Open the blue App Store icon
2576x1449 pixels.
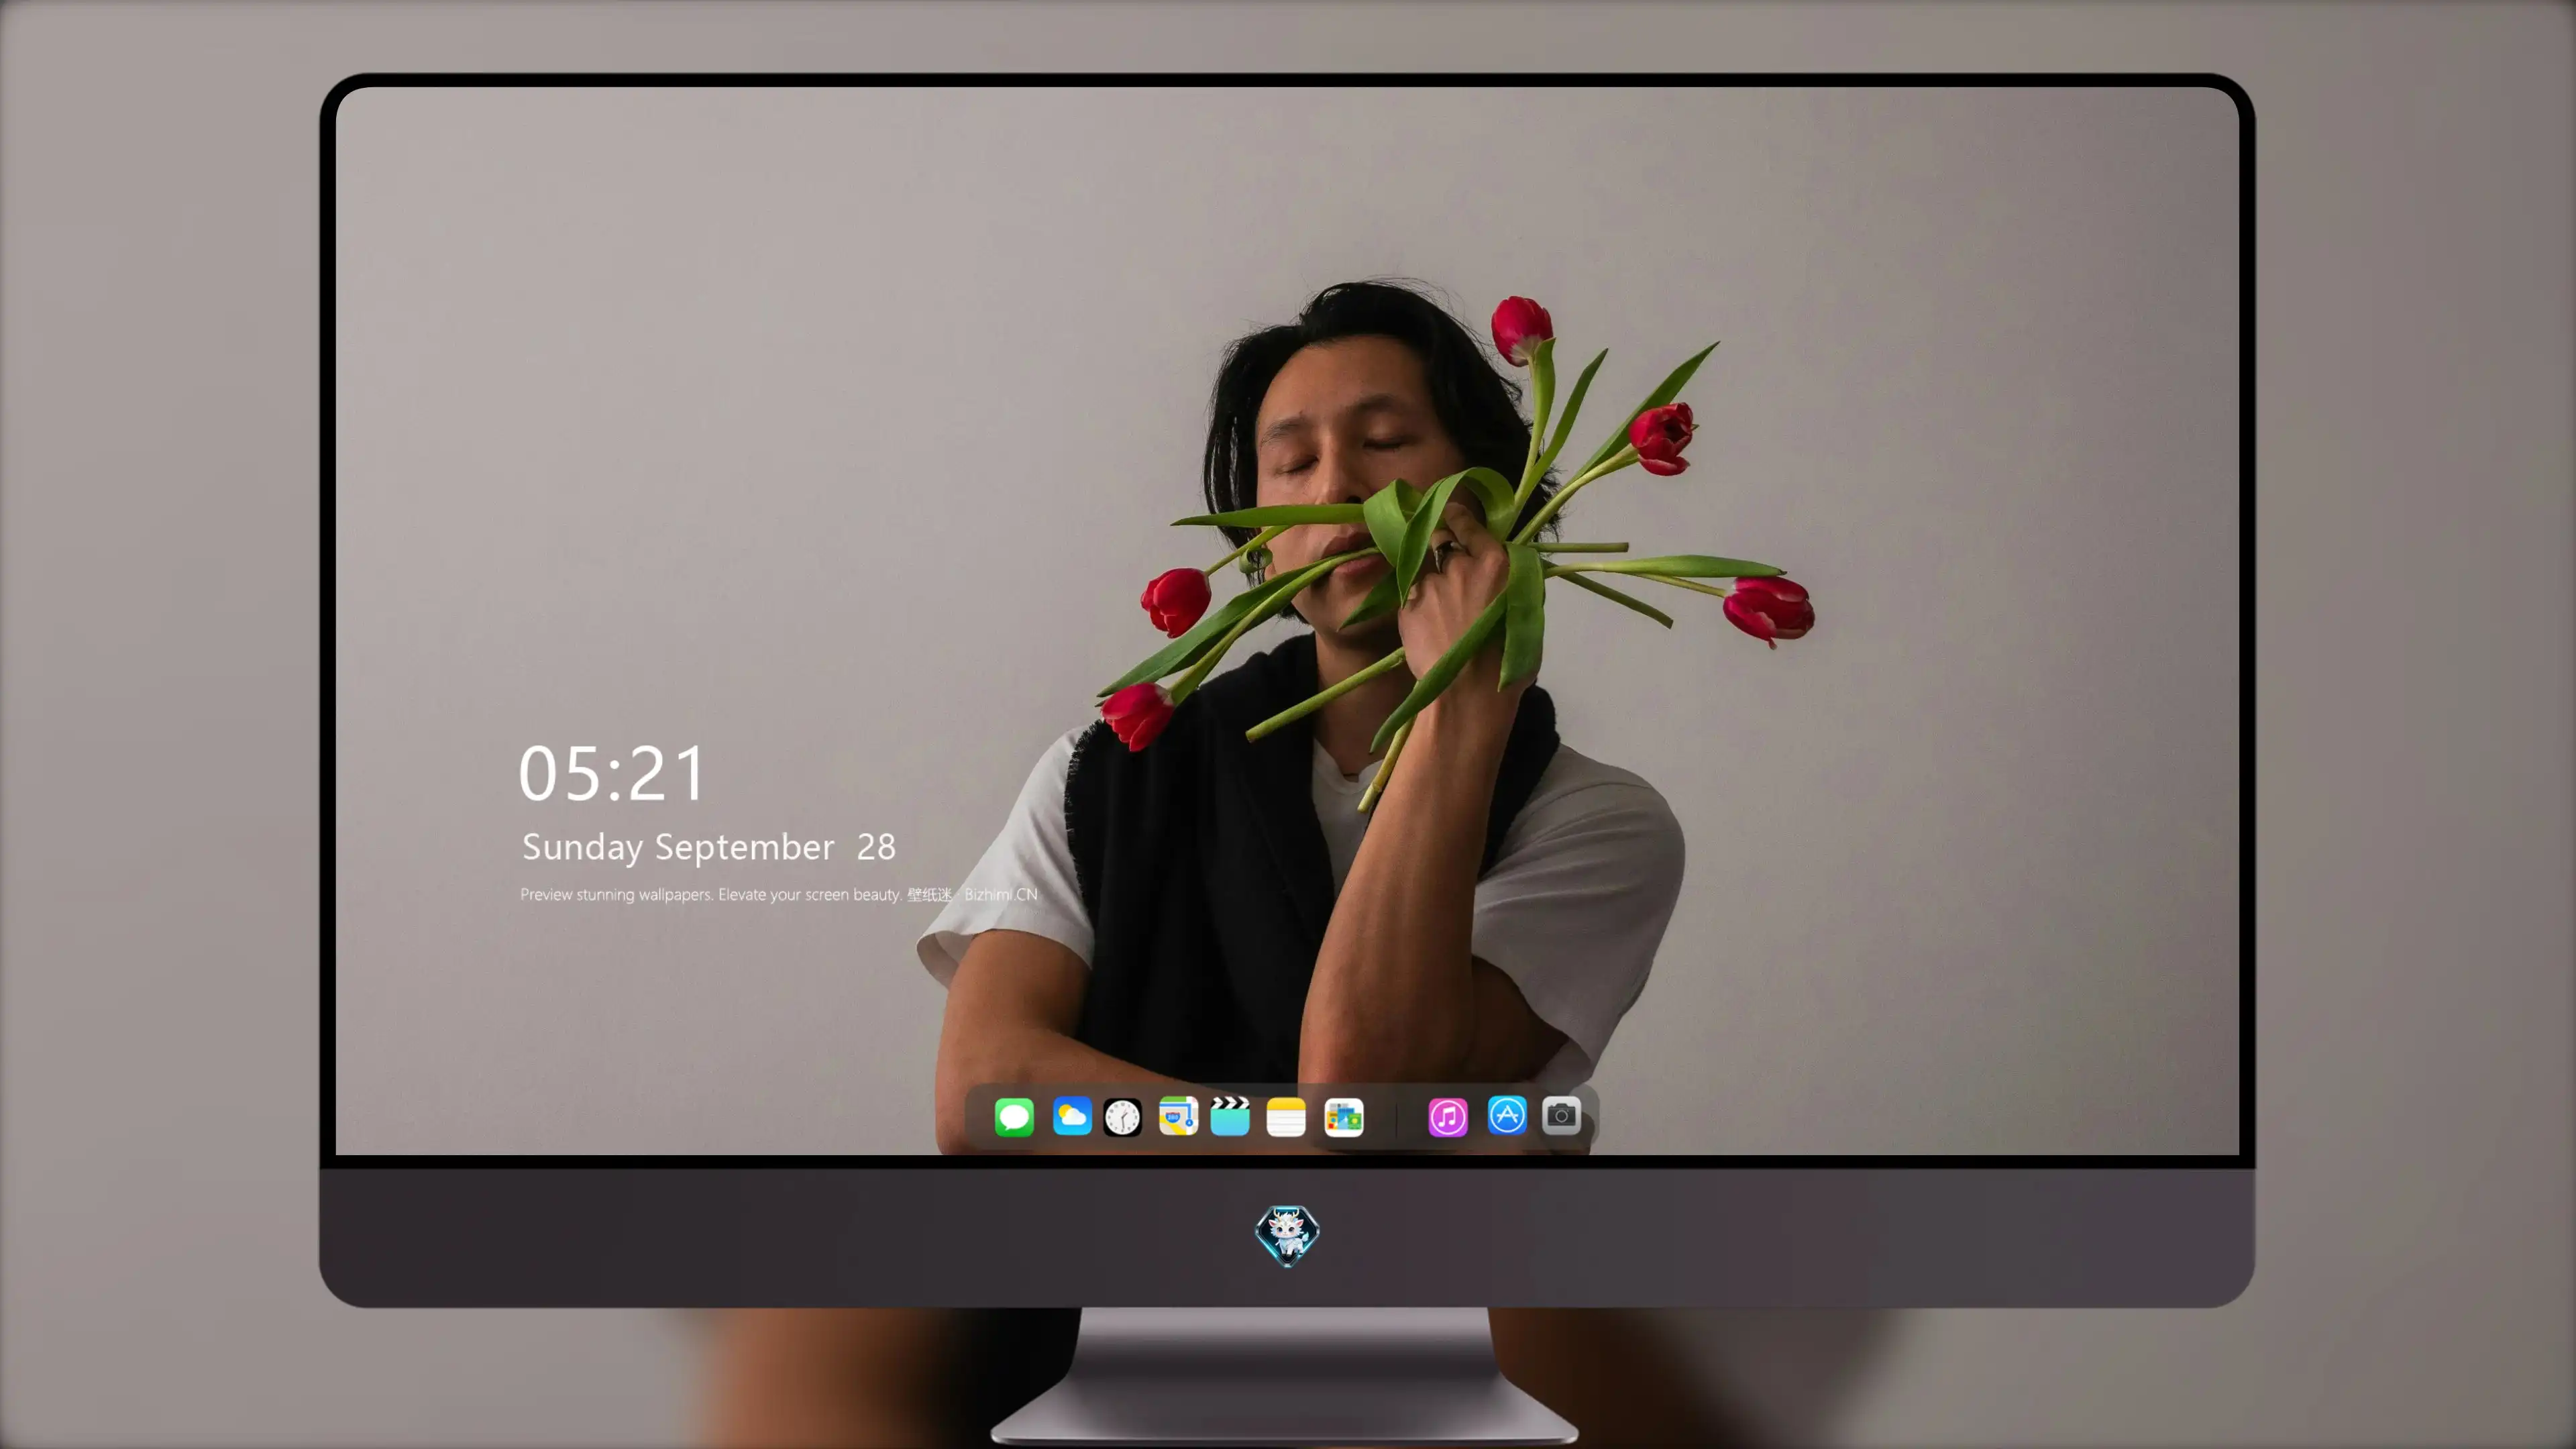click(x=1507, y=1116)
